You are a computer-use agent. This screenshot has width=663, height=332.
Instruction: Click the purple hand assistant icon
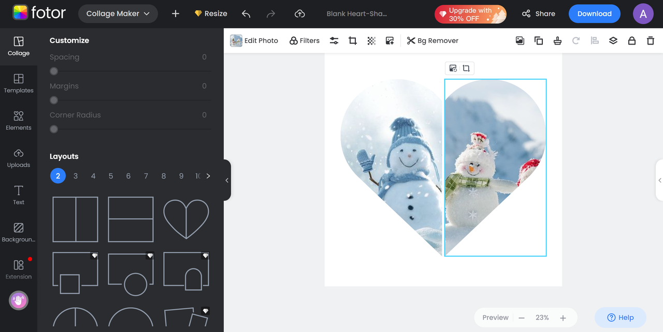point(19,300)
